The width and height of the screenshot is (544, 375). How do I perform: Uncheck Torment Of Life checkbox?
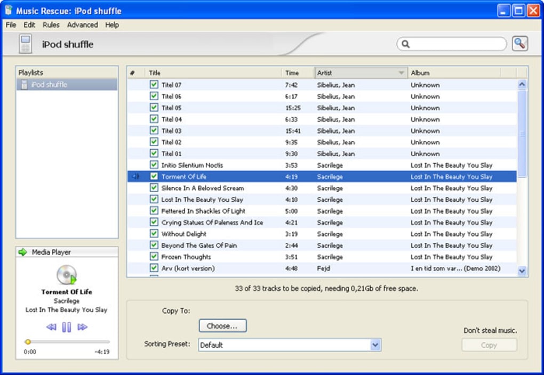[x=154, y=176]
